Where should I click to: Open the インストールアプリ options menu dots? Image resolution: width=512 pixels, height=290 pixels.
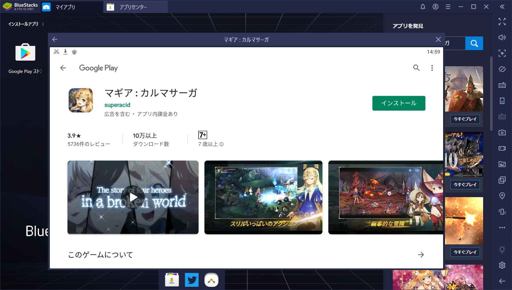click(43, 24)
